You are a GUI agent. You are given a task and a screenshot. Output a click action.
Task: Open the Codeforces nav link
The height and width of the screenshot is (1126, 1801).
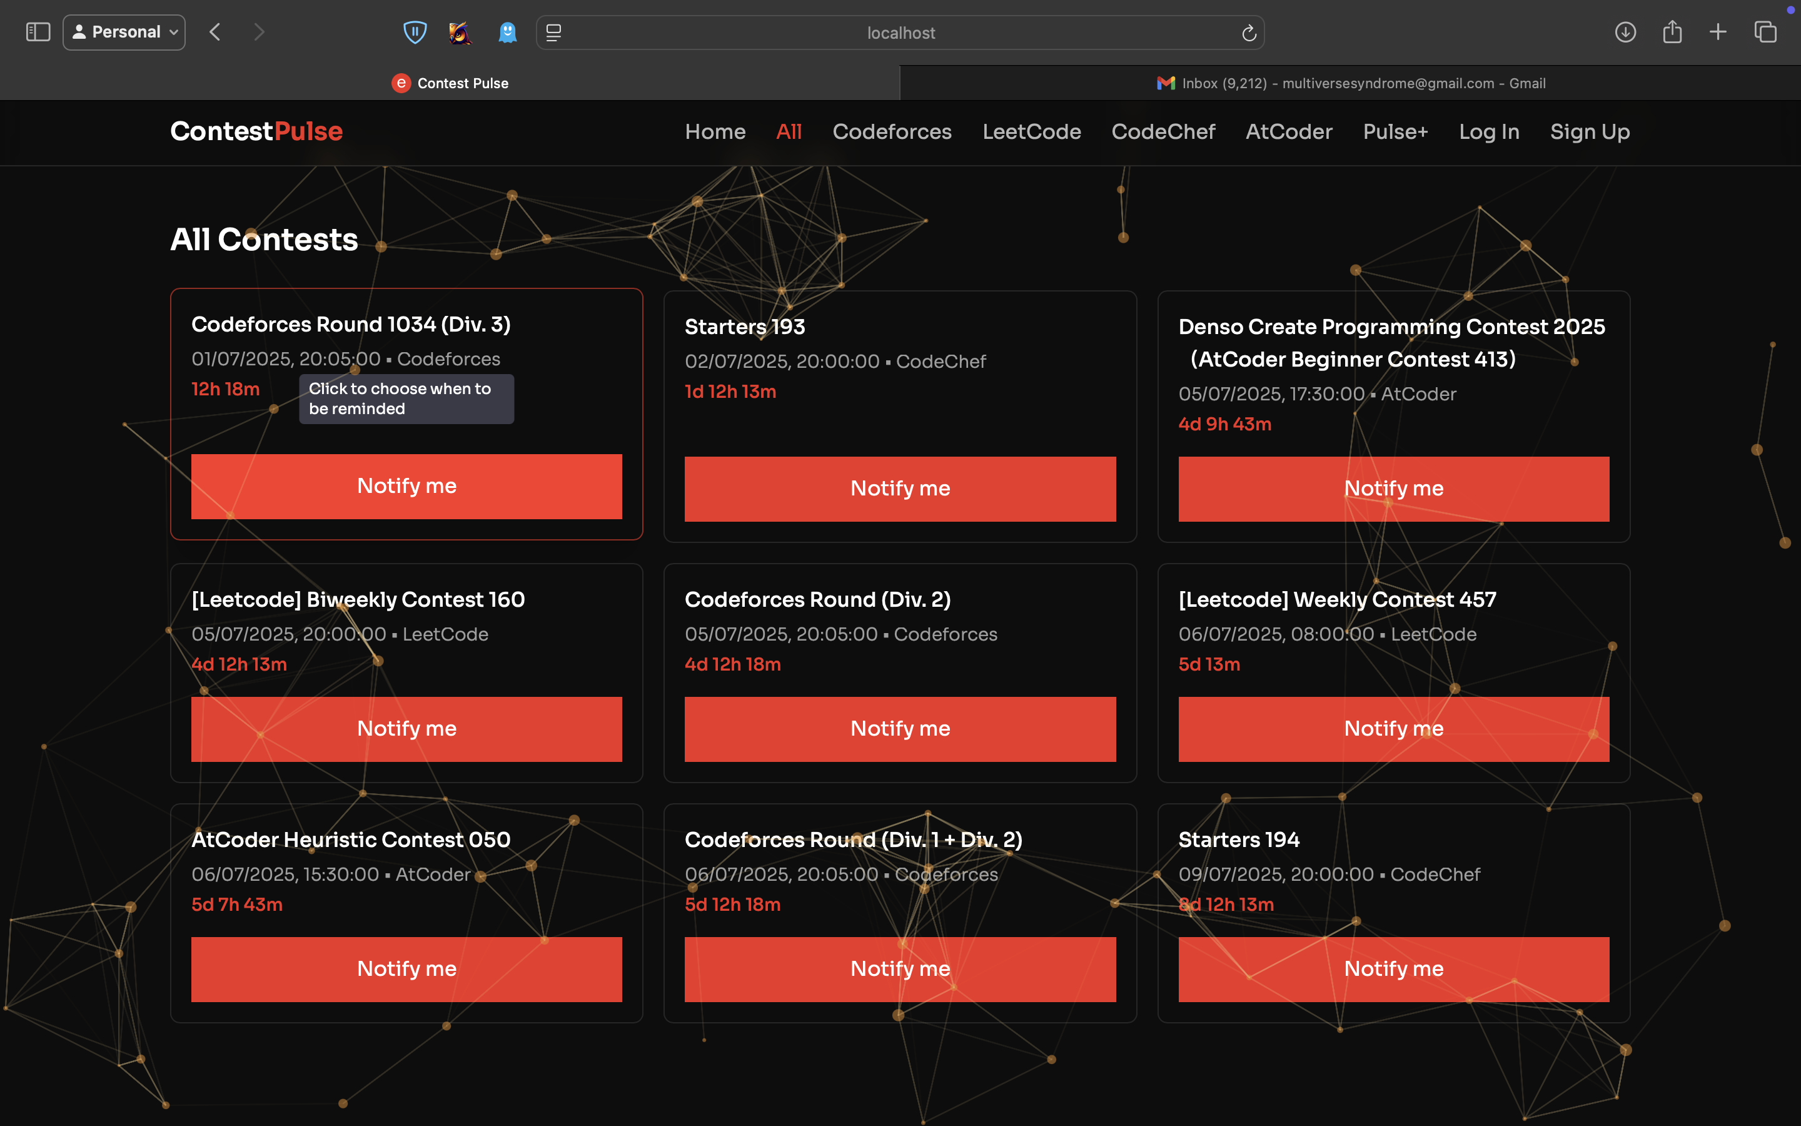click(x=892, y=132)
